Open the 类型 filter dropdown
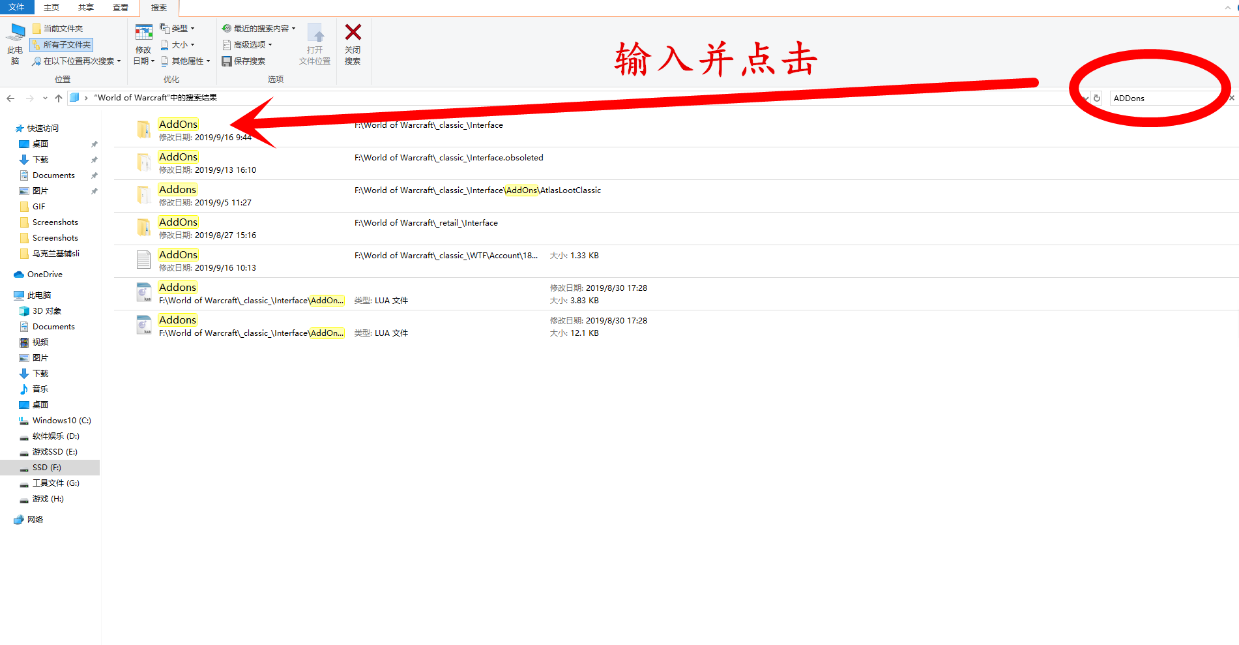 click(177, 29)
